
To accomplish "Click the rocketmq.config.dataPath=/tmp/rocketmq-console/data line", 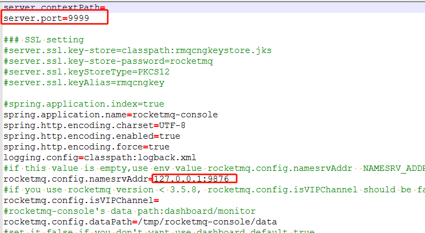I will (140, 222).
